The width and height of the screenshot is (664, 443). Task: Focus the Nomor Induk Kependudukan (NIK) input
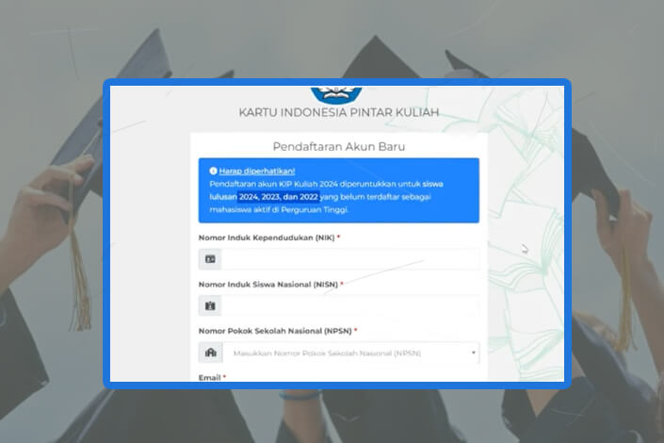pos(350,259)
